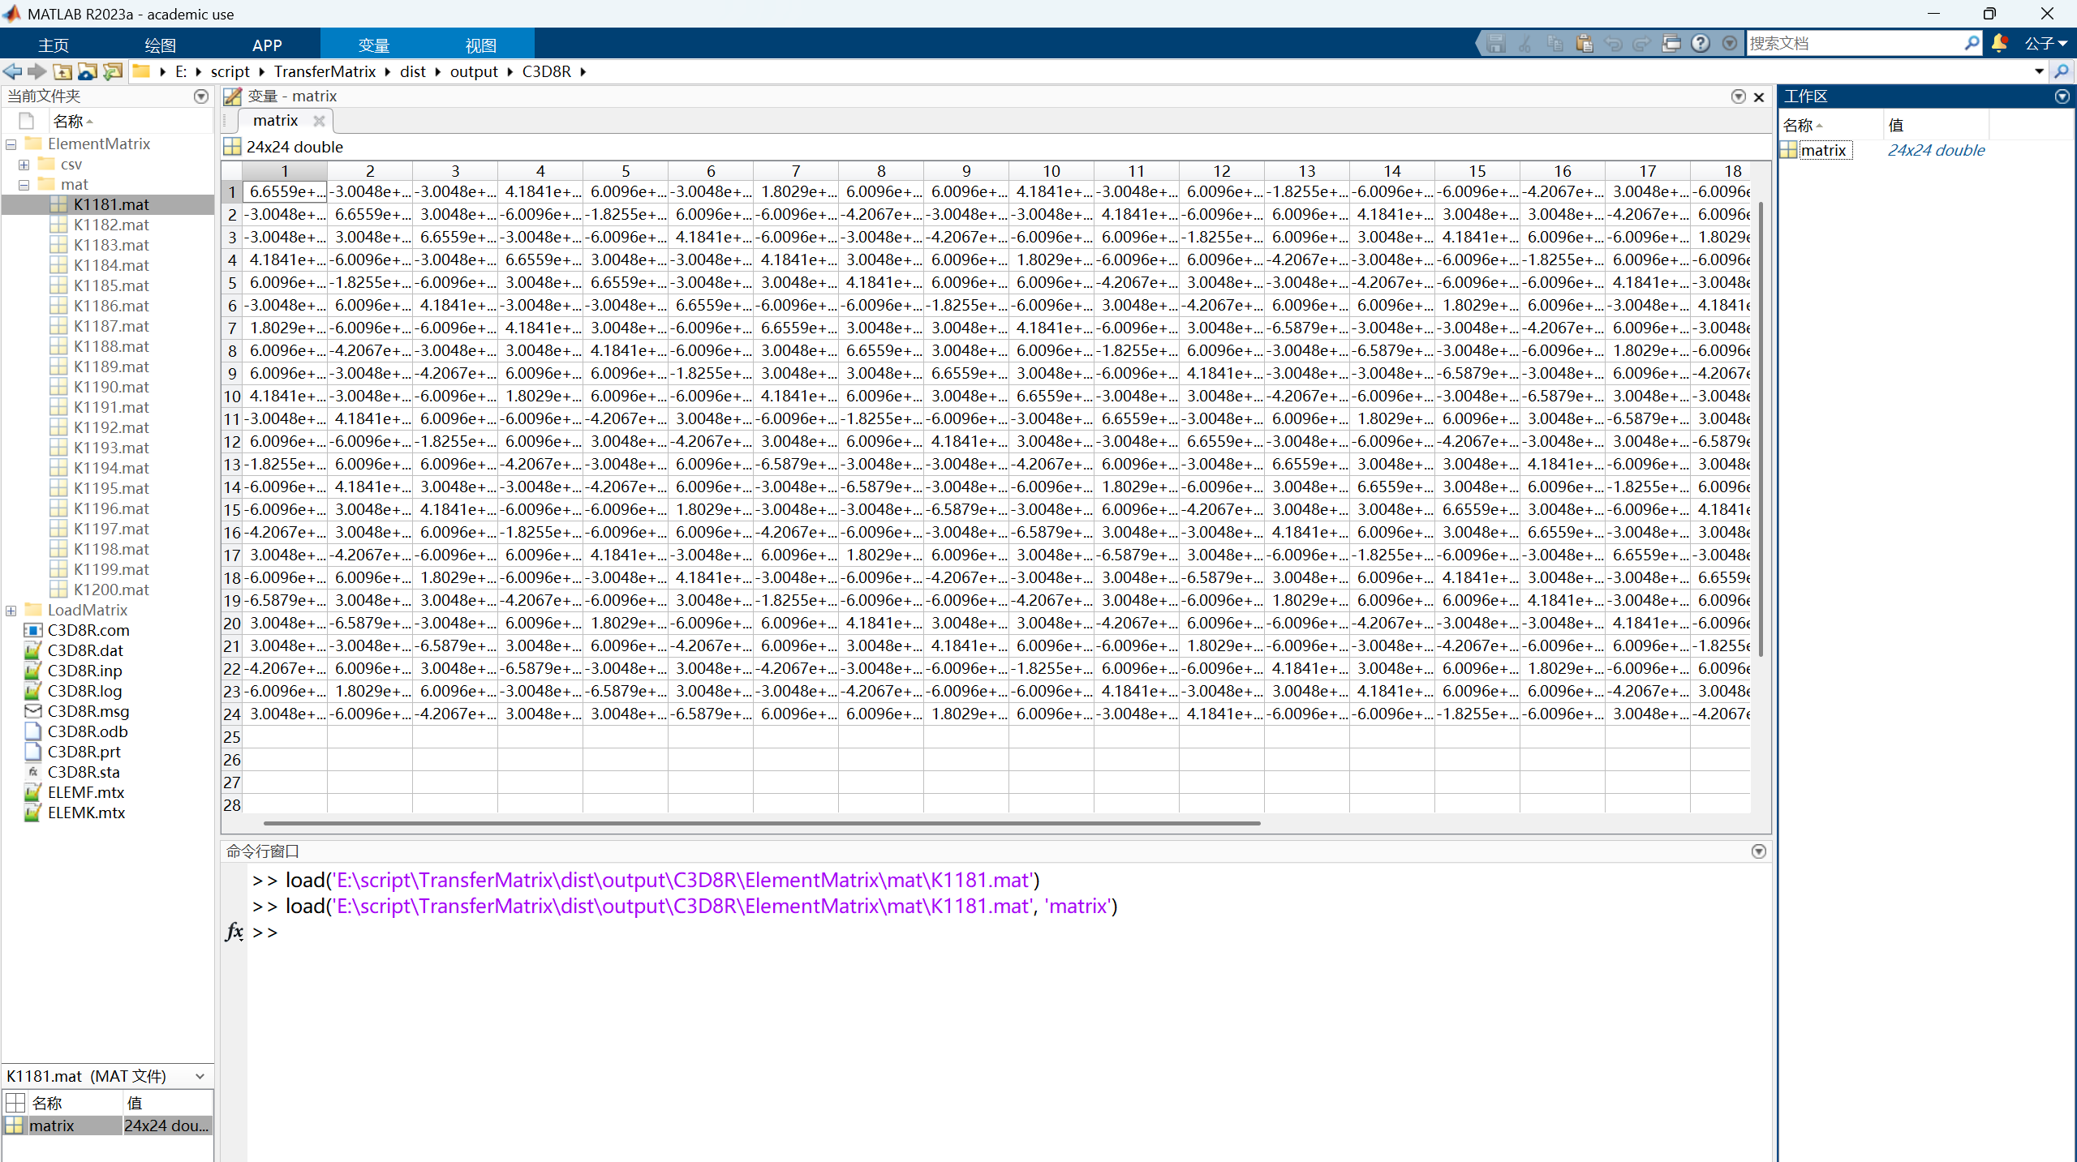Click 'dist' in the address path
This screenshot has width=2077, height=1162.
(413, 71)
